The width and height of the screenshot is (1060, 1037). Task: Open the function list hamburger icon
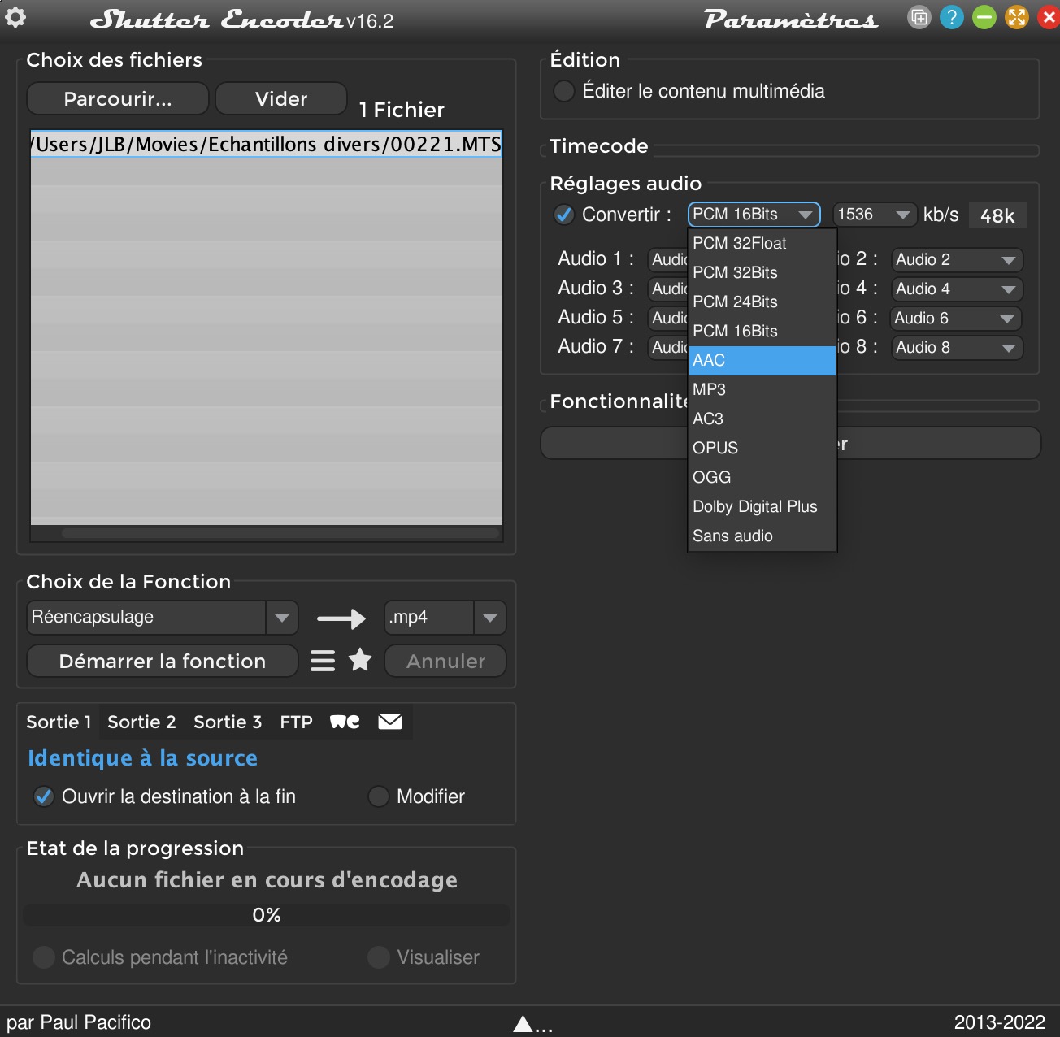323,661
